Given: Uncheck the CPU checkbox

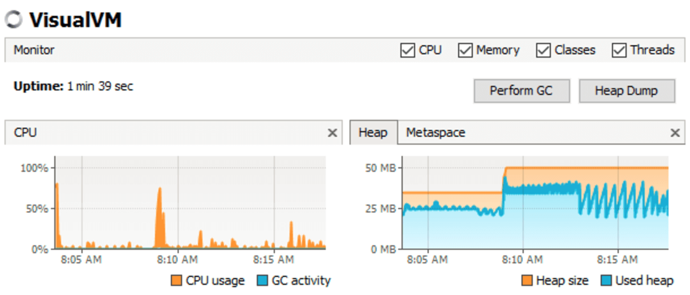Looking at the screenshot, I should pos(407,50).
